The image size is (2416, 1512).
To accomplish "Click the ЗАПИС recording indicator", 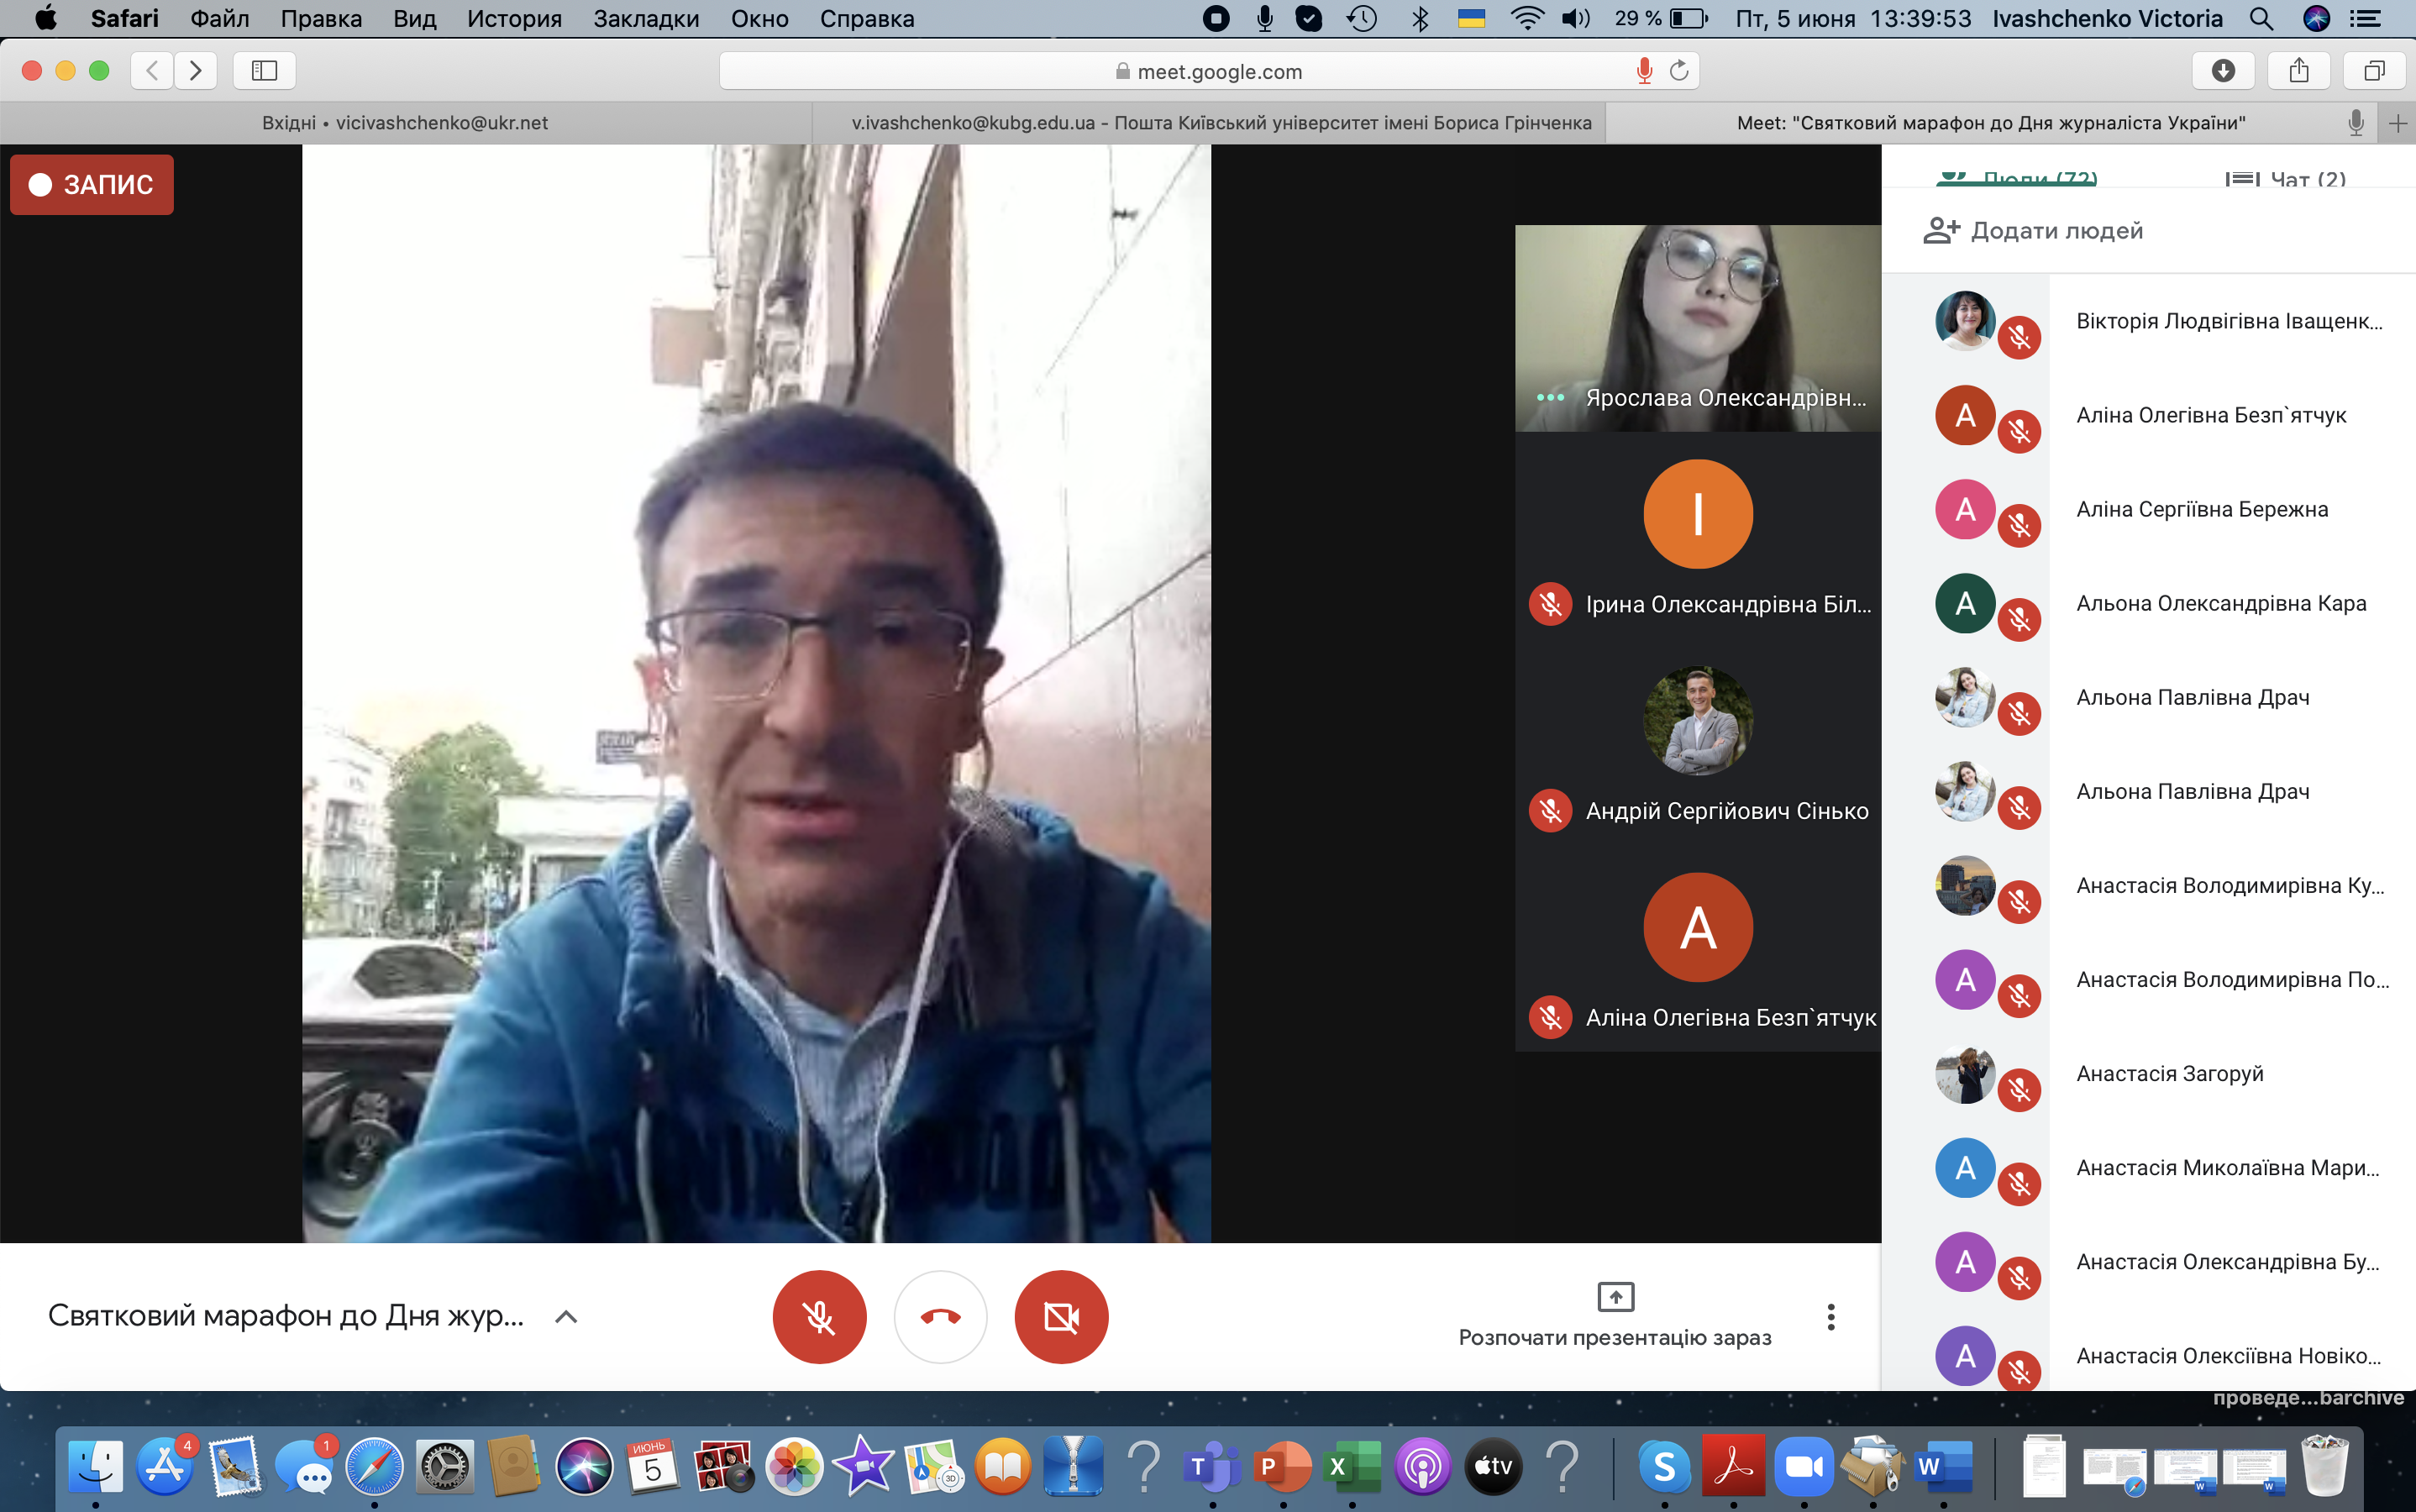I will point(92,185).
